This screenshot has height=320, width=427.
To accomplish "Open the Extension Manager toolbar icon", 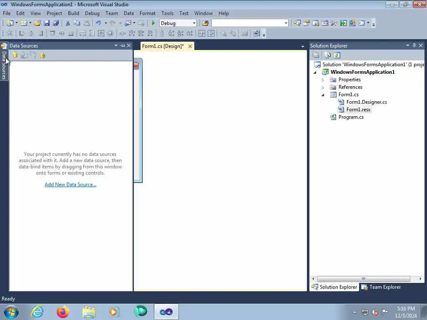I will coord(352,23).
